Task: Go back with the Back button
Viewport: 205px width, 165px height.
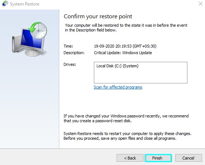Action: tap(130, 158)
